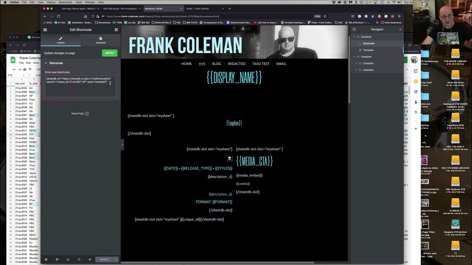472x265 pixels.
Task: Open the NY DOL bookmark
Action: (60, 22)
